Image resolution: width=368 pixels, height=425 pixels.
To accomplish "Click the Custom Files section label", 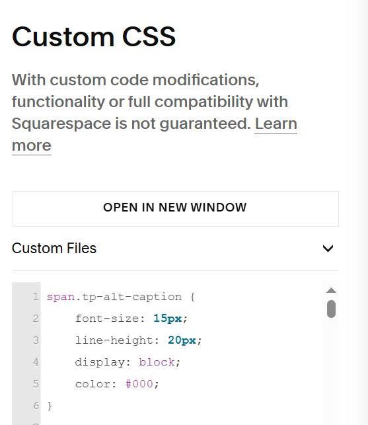I will pos(54,249).
